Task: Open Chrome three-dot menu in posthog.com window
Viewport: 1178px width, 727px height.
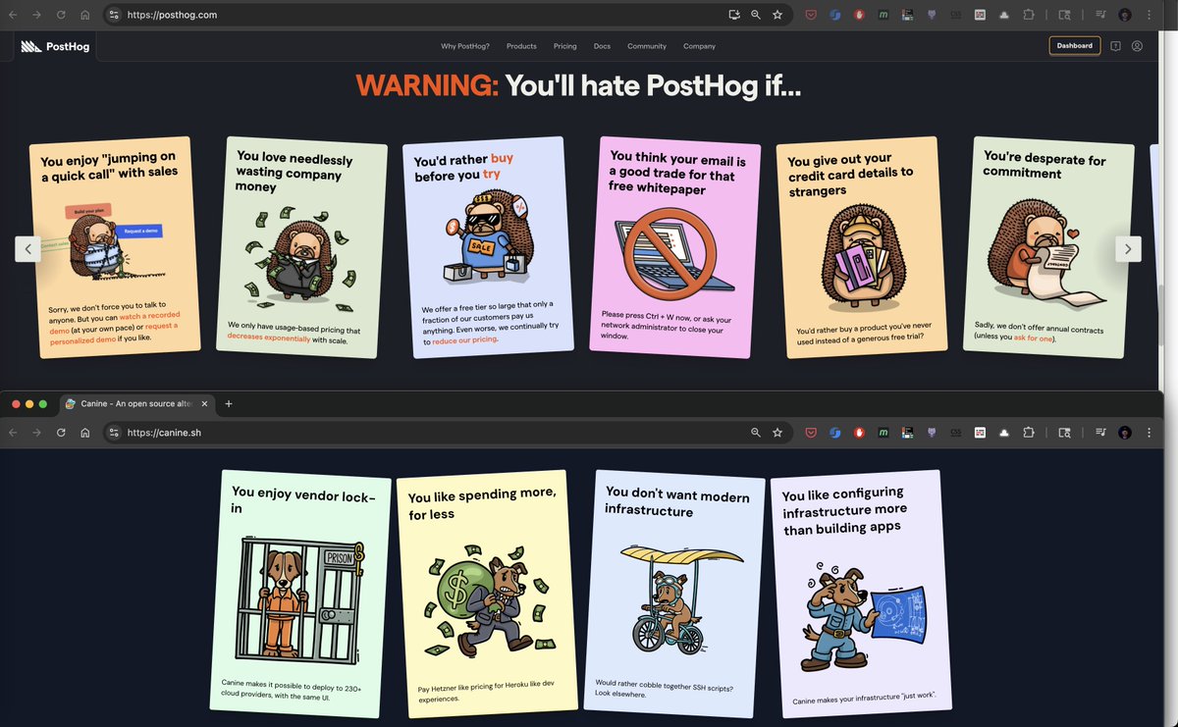Action: (x=1149, y=16)
